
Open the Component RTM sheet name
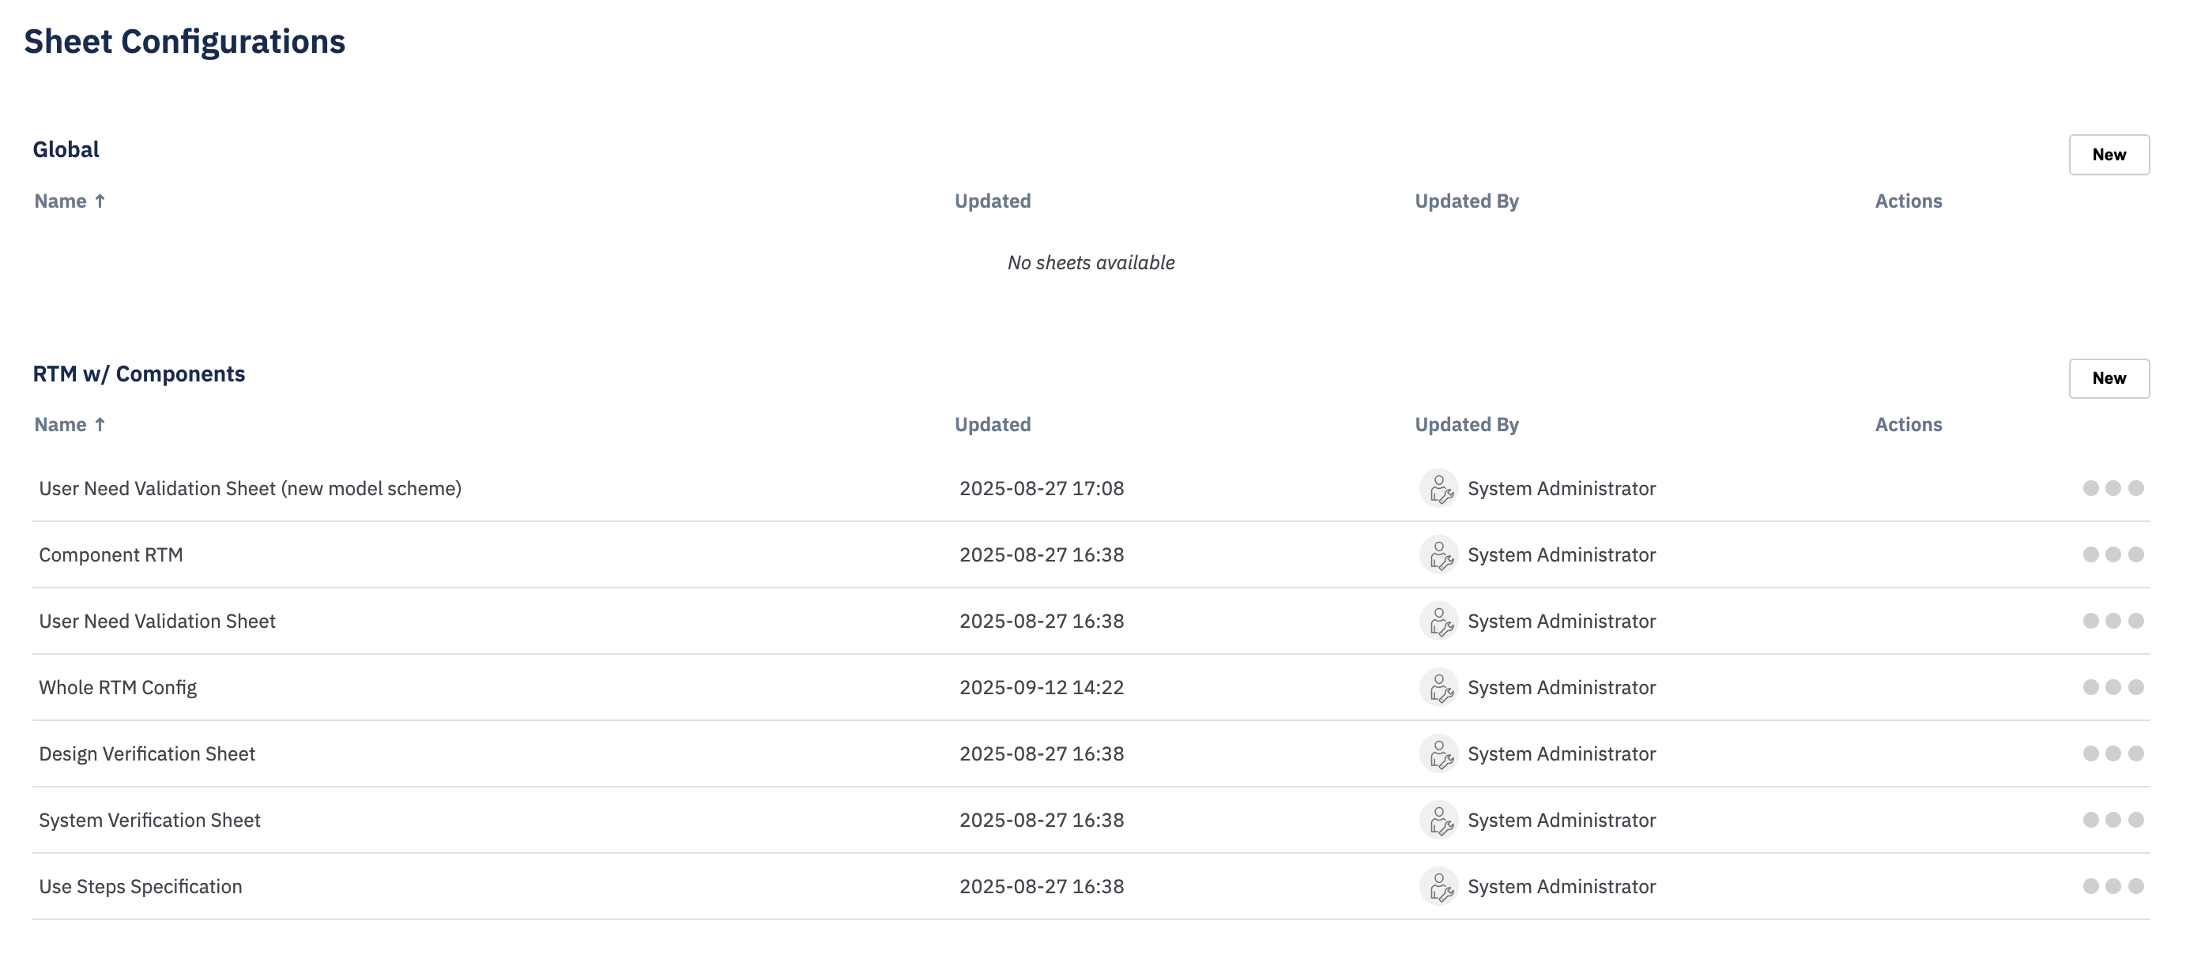point(111,554)
